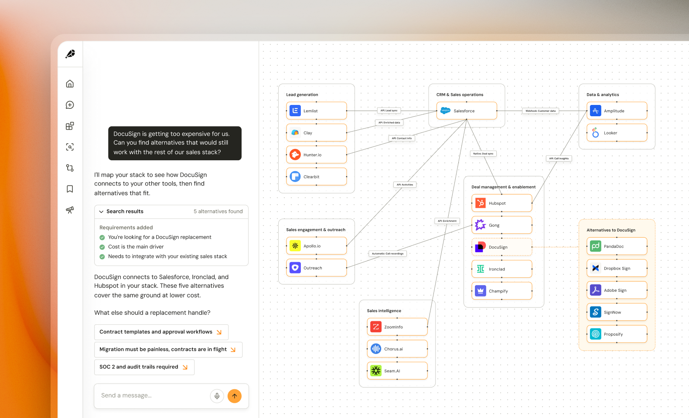
Task: Select the Ironclad node icon
Action: pos(480,269)
